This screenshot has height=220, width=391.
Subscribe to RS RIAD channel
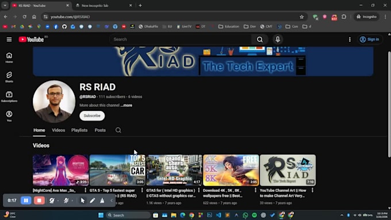coord(92,115)
